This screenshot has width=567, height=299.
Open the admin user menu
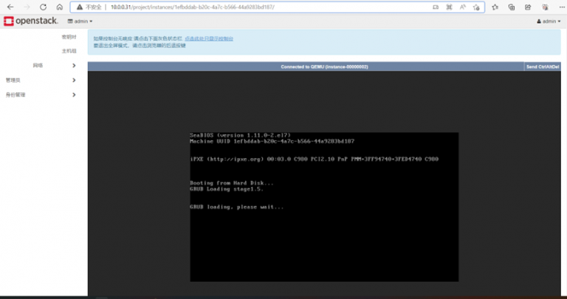tap(547, 21)
